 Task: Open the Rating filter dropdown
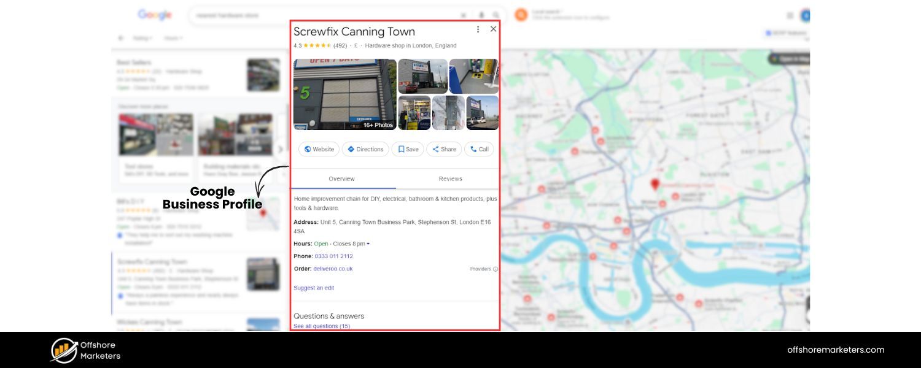click(x=142, y=38)
